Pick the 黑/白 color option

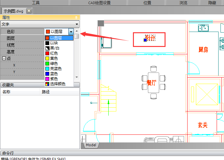(x=54, y=48)
